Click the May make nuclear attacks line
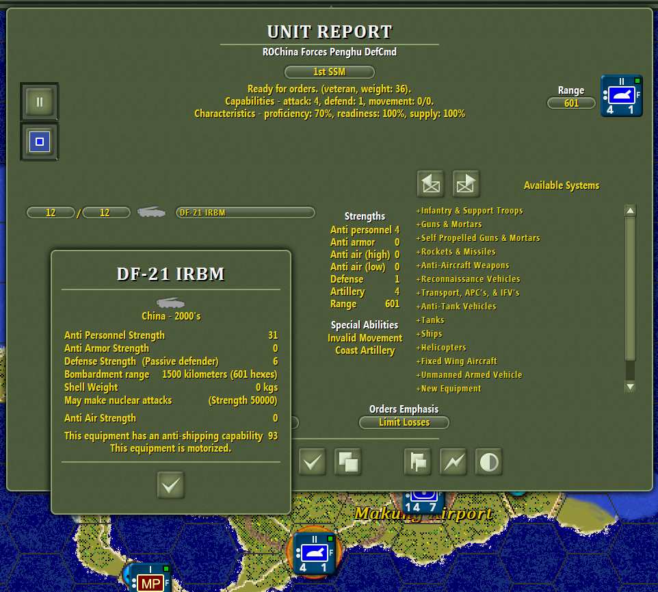This screenshot has width=658, height=592. (171, 400)
